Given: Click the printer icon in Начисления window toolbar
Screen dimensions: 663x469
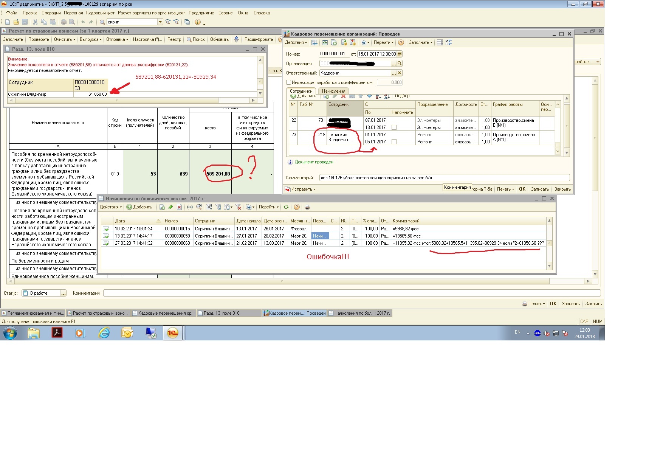Looking at the screenshot, I should (307, 207).
